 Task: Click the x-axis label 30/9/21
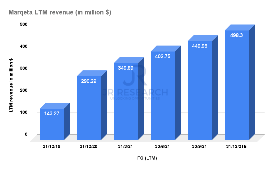tap(199, 146)
